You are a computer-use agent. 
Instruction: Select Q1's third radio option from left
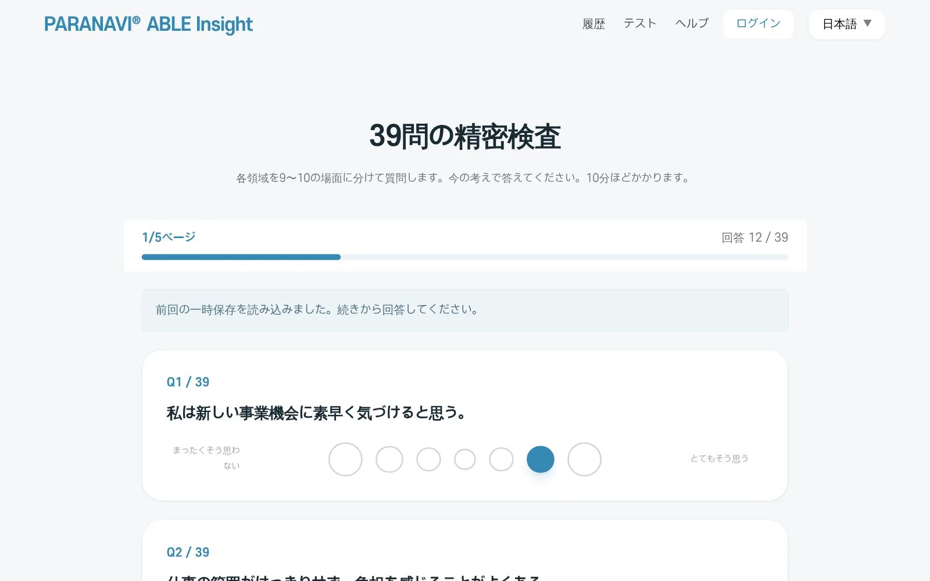(428, 459)
